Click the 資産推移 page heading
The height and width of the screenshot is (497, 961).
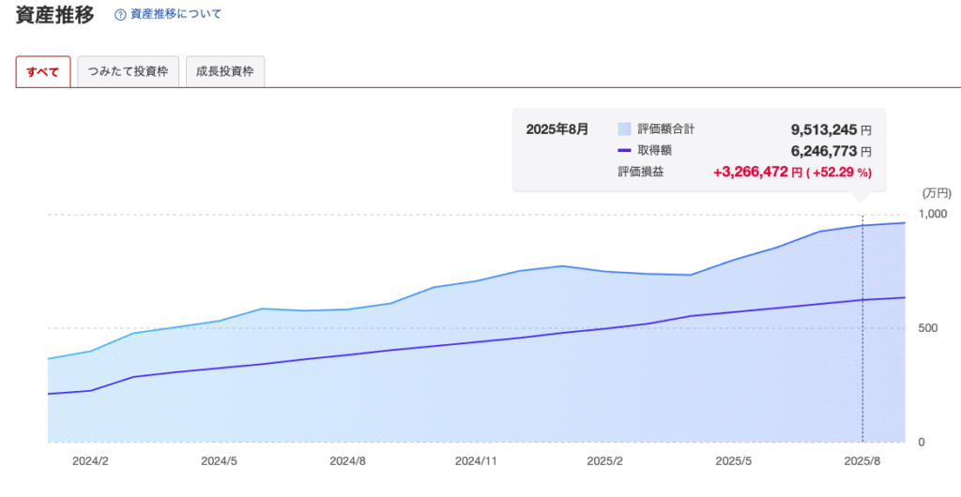click(x=54, y=15)
